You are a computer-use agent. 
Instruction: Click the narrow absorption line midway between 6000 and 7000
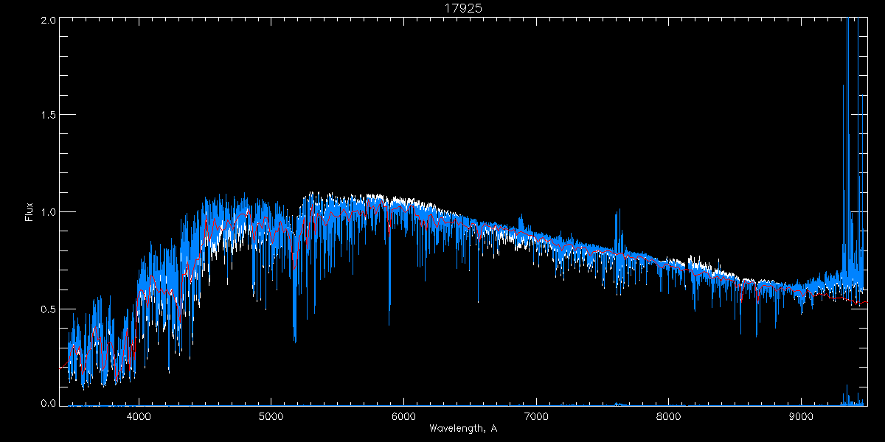[478, 291]
